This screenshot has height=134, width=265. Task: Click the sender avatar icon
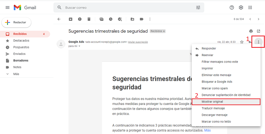click(x=61, y=44)
